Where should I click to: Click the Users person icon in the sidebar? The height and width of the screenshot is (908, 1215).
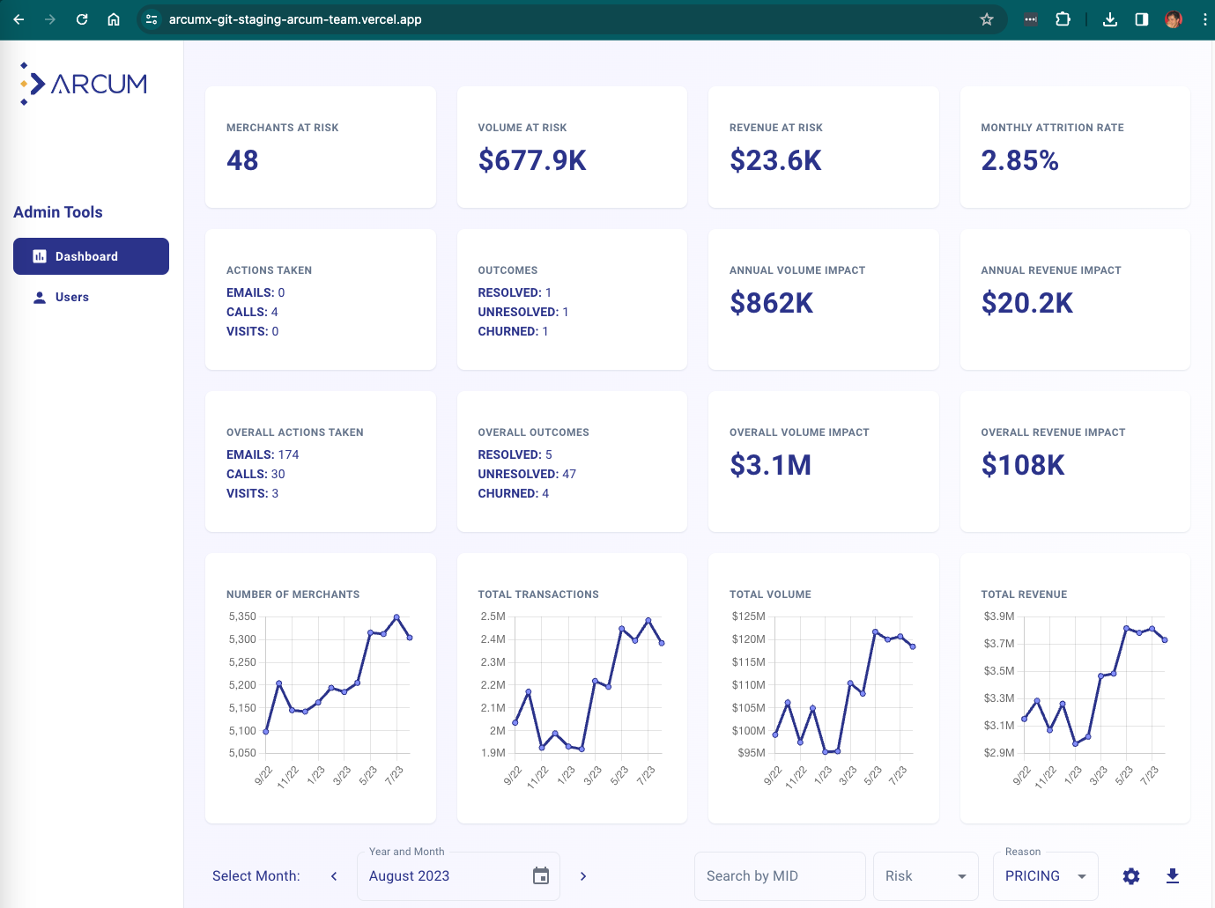click(x=39, y=297)
